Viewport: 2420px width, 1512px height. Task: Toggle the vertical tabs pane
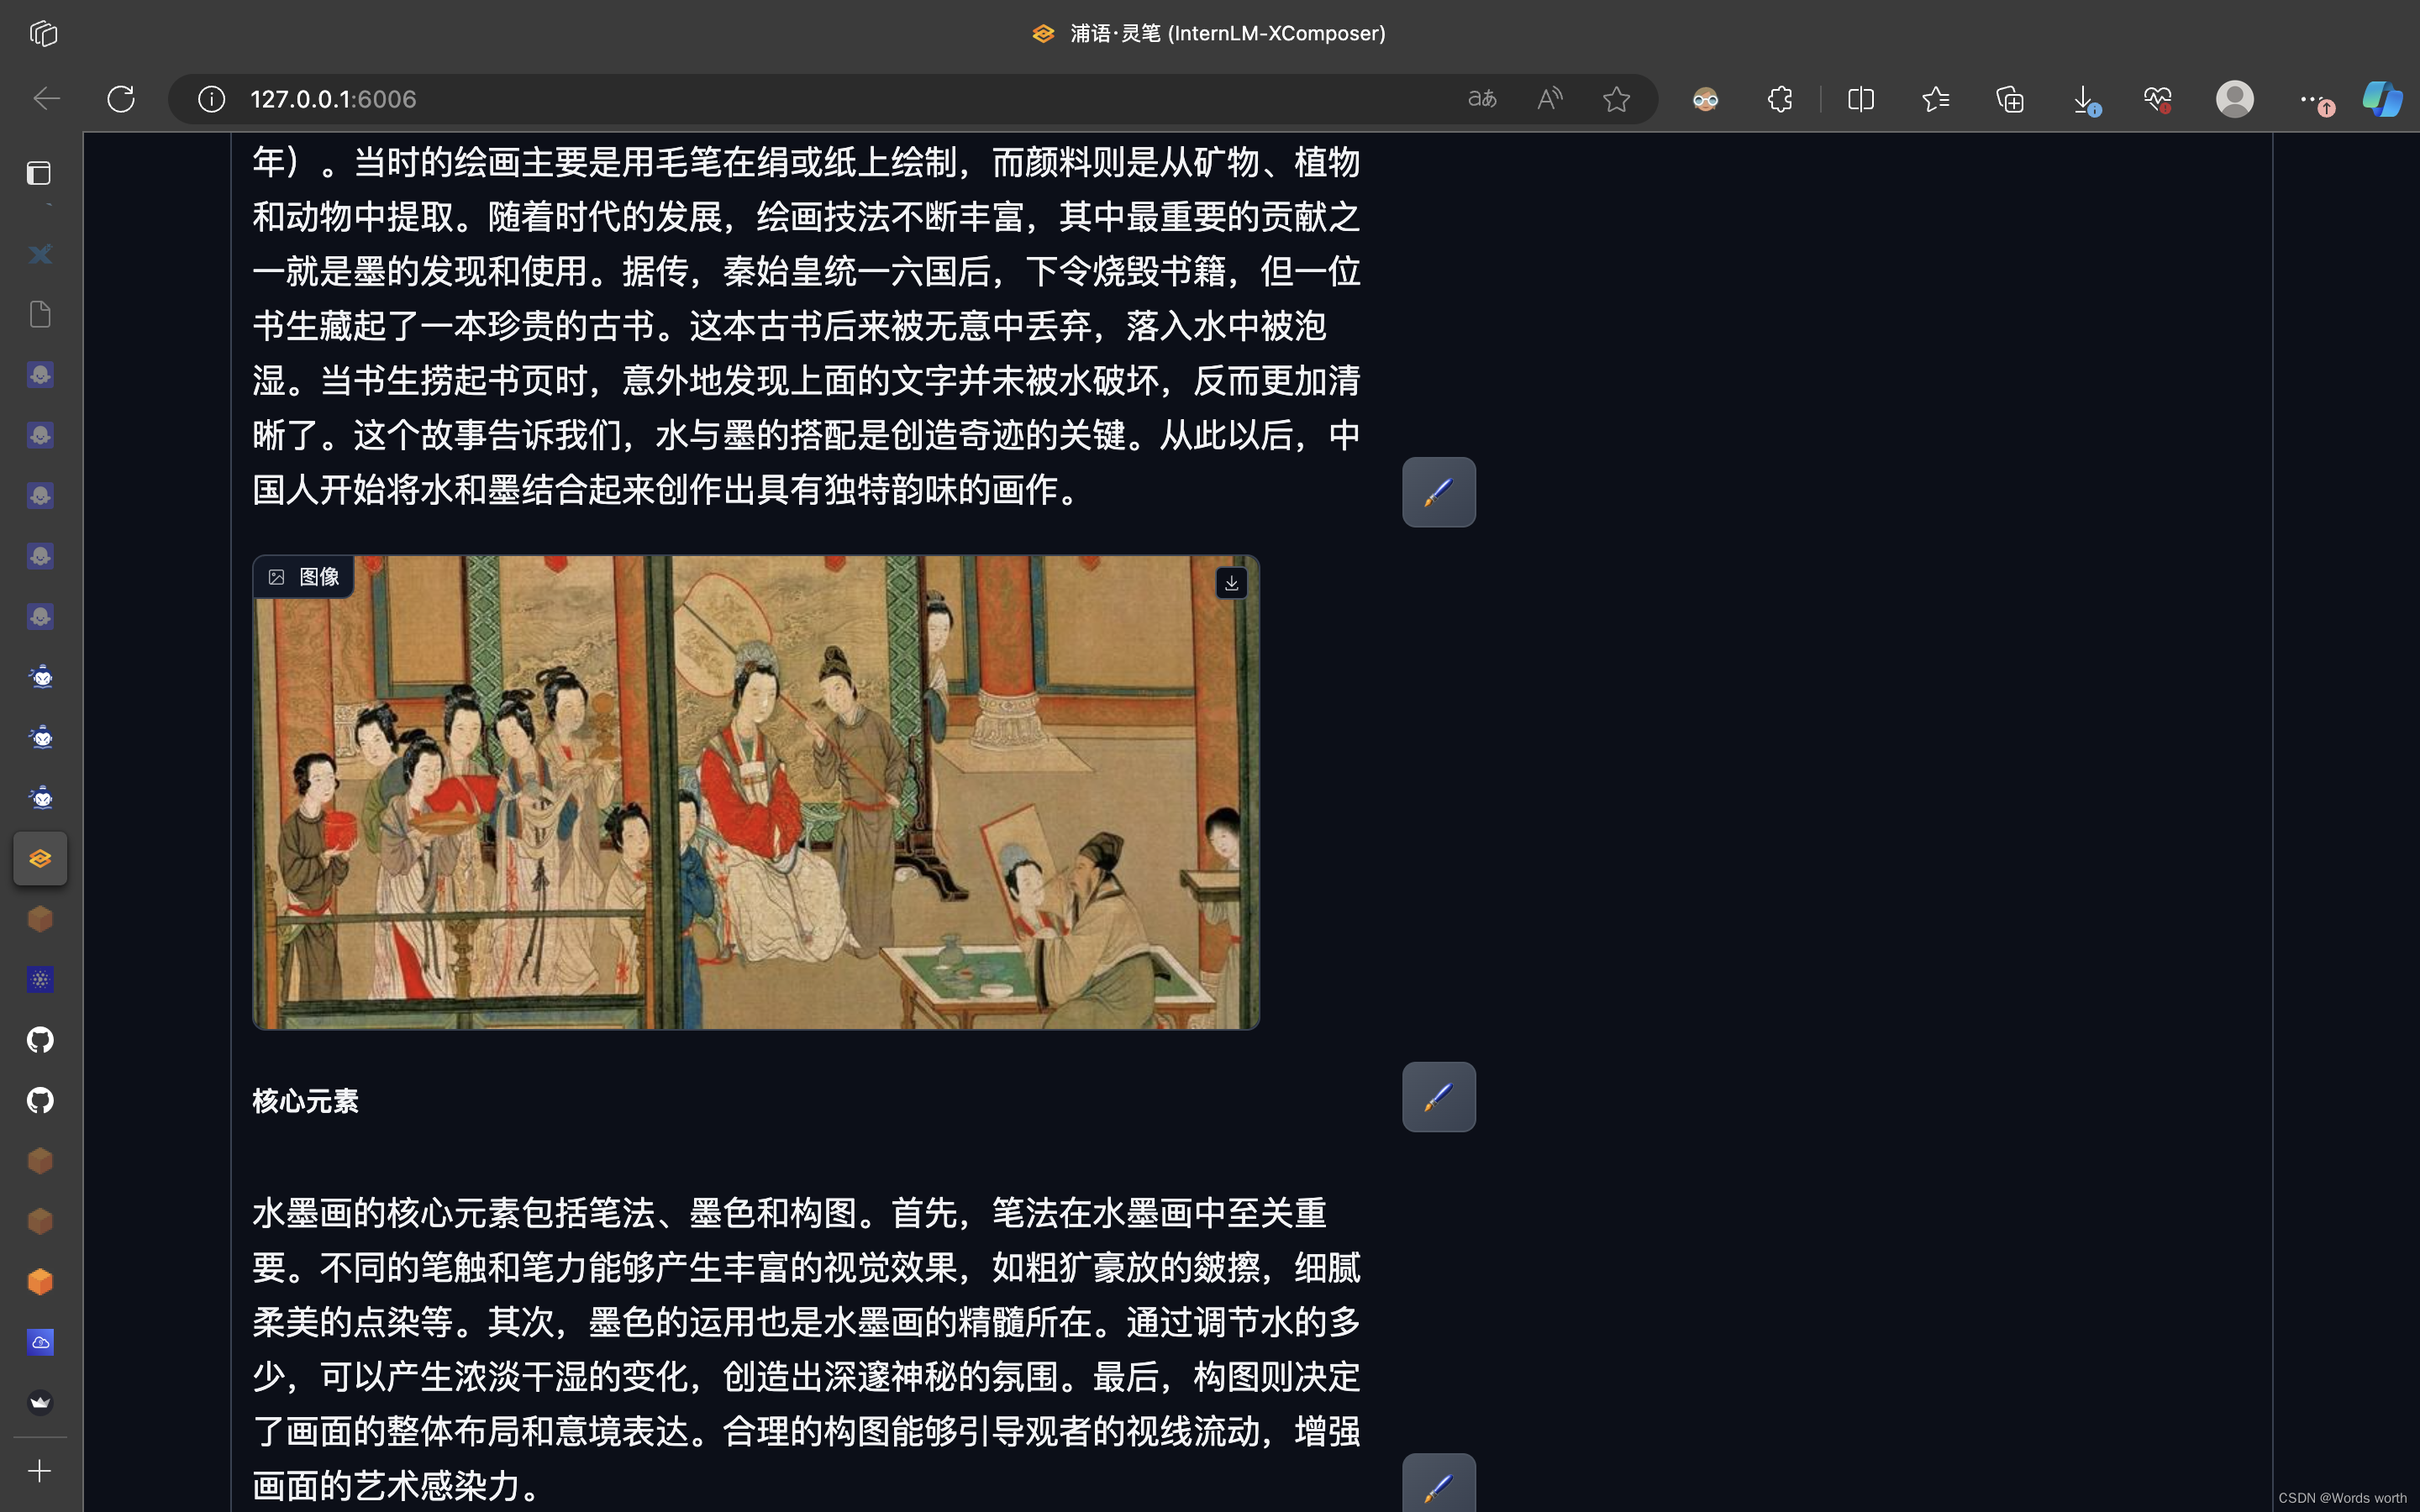[x=39, y=174]
